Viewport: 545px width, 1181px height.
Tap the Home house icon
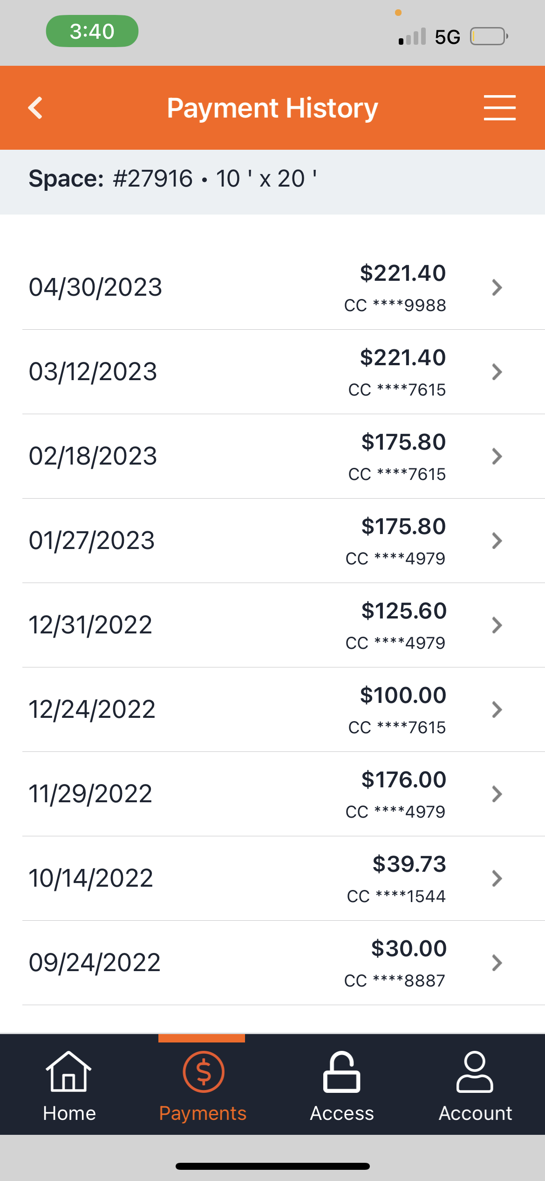[x=69, y=1072]
